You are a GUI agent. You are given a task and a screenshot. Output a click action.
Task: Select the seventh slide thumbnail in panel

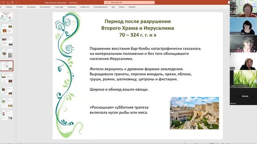pyautogui.click(x=6, y=90)
